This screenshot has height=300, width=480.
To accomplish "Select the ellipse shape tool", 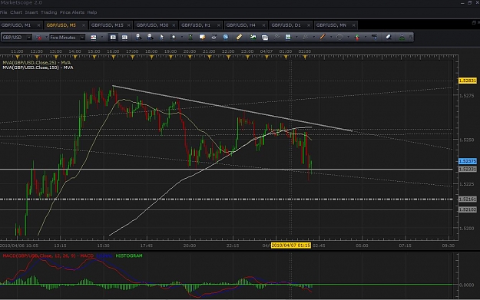I will (339, 37).
